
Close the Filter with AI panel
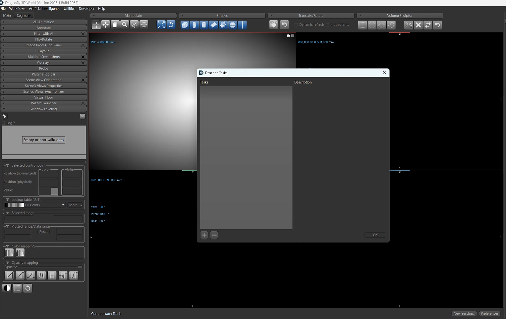pos(83,34)
